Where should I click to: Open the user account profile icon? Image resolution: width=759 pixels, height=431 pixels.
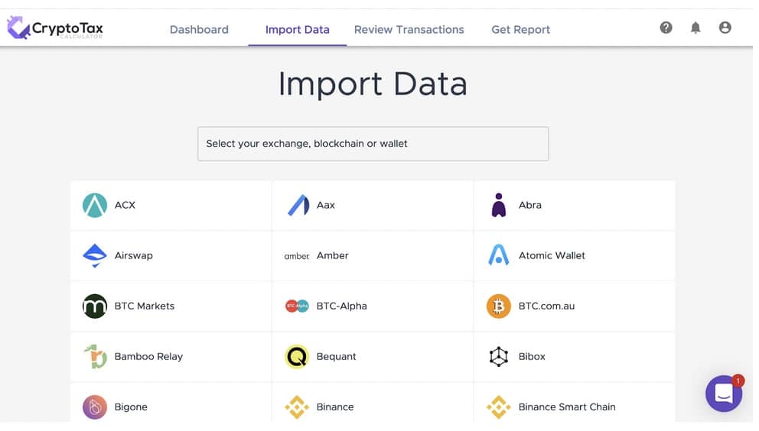(725, 28)
